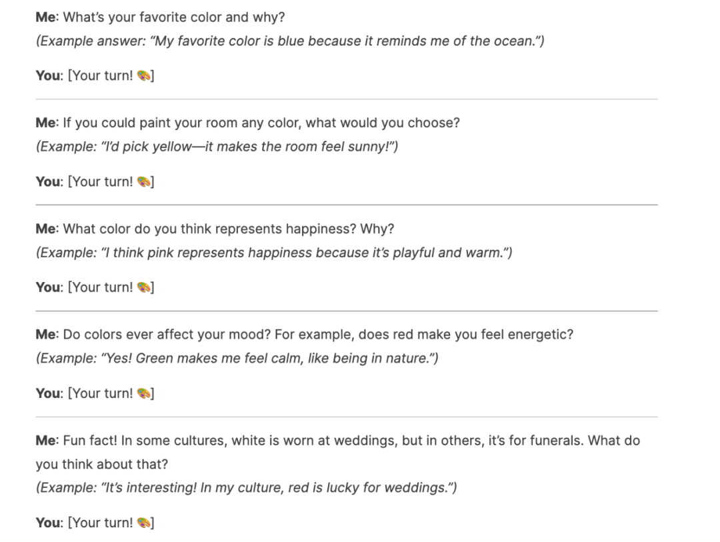
Task: Click the palette emoji after the room paint question
Action: (x=144, y=181)
